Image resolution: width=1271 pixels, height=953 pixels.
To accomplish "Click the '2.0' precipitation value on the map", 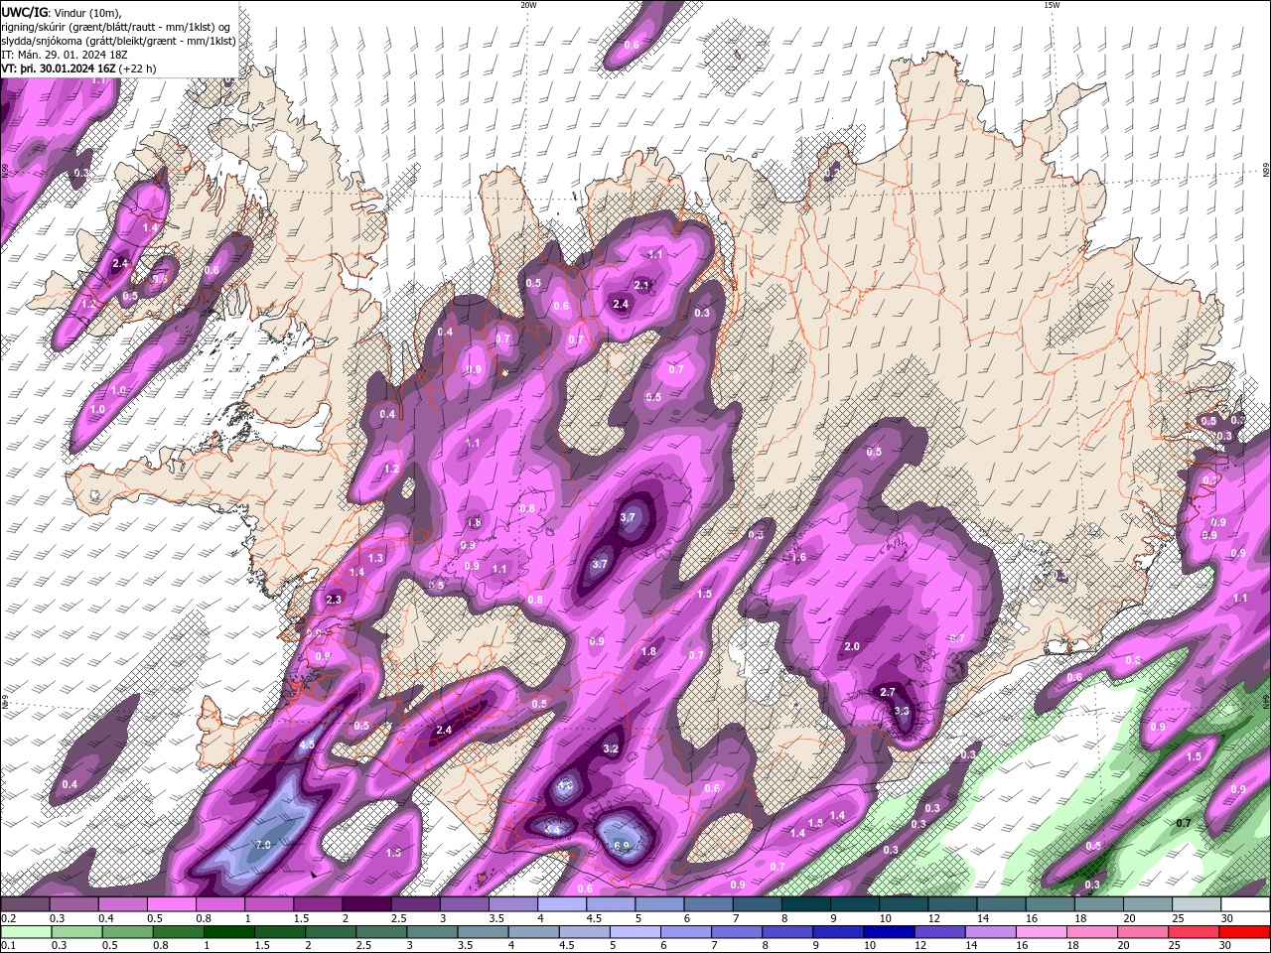I will coord(851,646).
